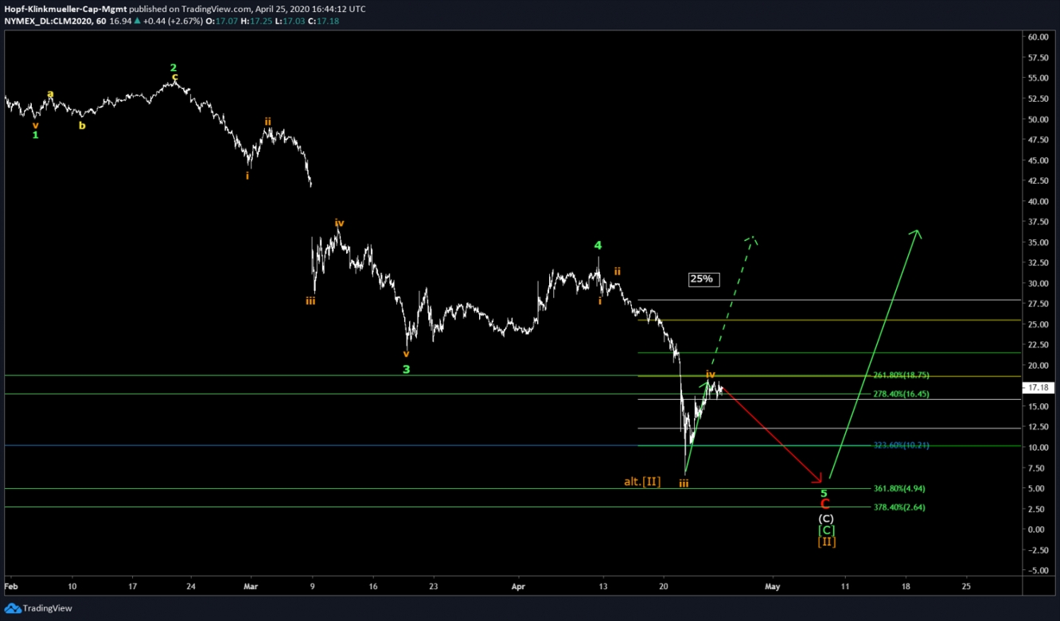Click the yellow wave a label
The width and height of the screenshot is (1060, 621).
pos(50,94)
